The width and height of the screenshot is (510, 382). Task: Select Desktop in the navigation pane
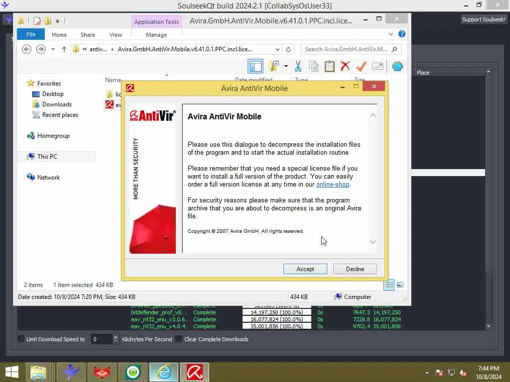(x=53, y=94)
